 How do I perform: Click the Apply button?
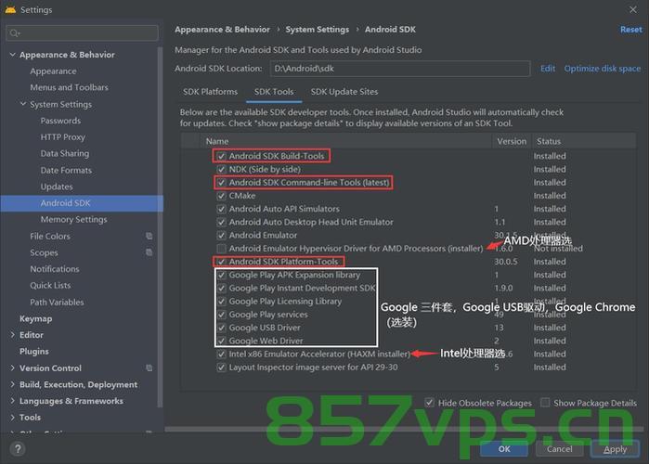point(615,449)
